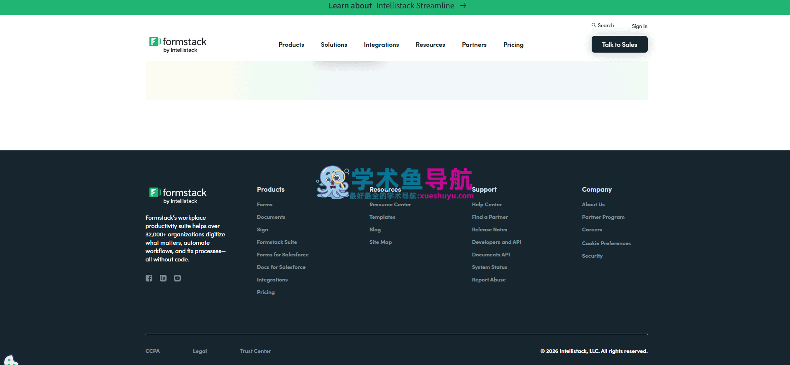The width and height of the screenshot is (790, 365).
Task: Click the Intellistack copyright notice text
Action: click(x=594, y=351)
